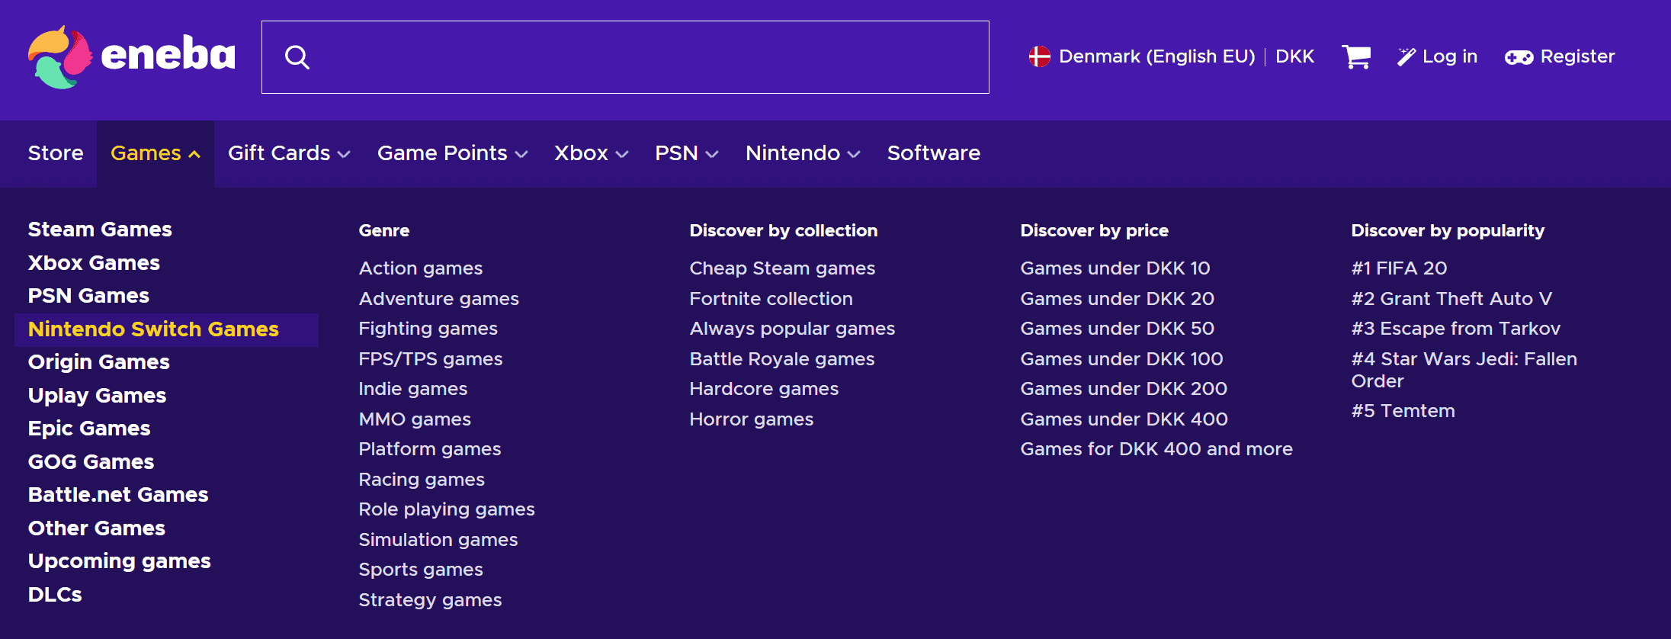Screen dimensions: 1671x639
Task: Open Hardcore games collection
Action: (x=764, y=389)
